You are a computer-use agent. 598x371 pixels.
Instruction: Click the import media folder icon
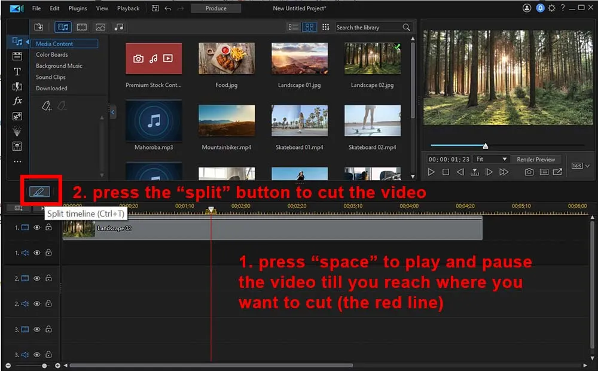point(39,27)
